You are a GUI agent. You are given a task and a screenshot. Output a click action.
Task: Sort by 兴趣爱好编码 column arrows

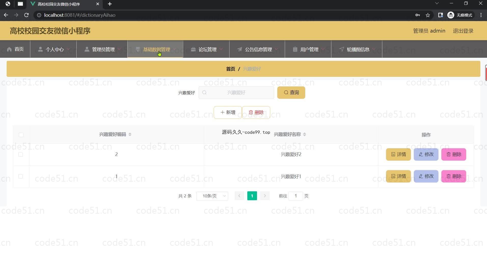pos(130,134)
